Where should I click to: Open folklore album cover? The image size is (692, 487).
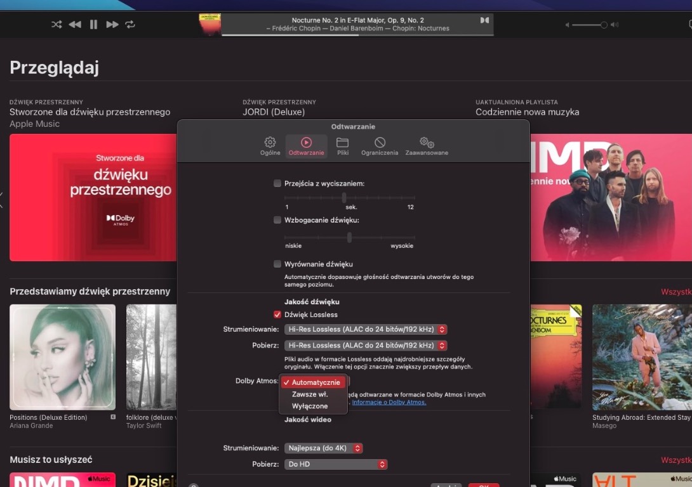tap(151, 357)
